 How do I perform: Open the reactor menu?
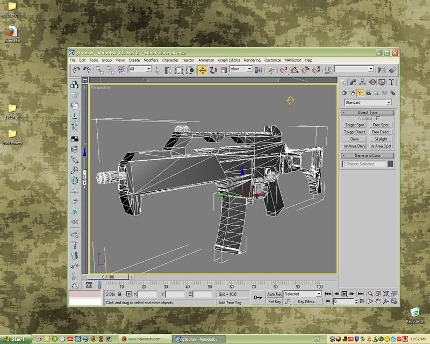pyautogui.click(x=188, y=60)
